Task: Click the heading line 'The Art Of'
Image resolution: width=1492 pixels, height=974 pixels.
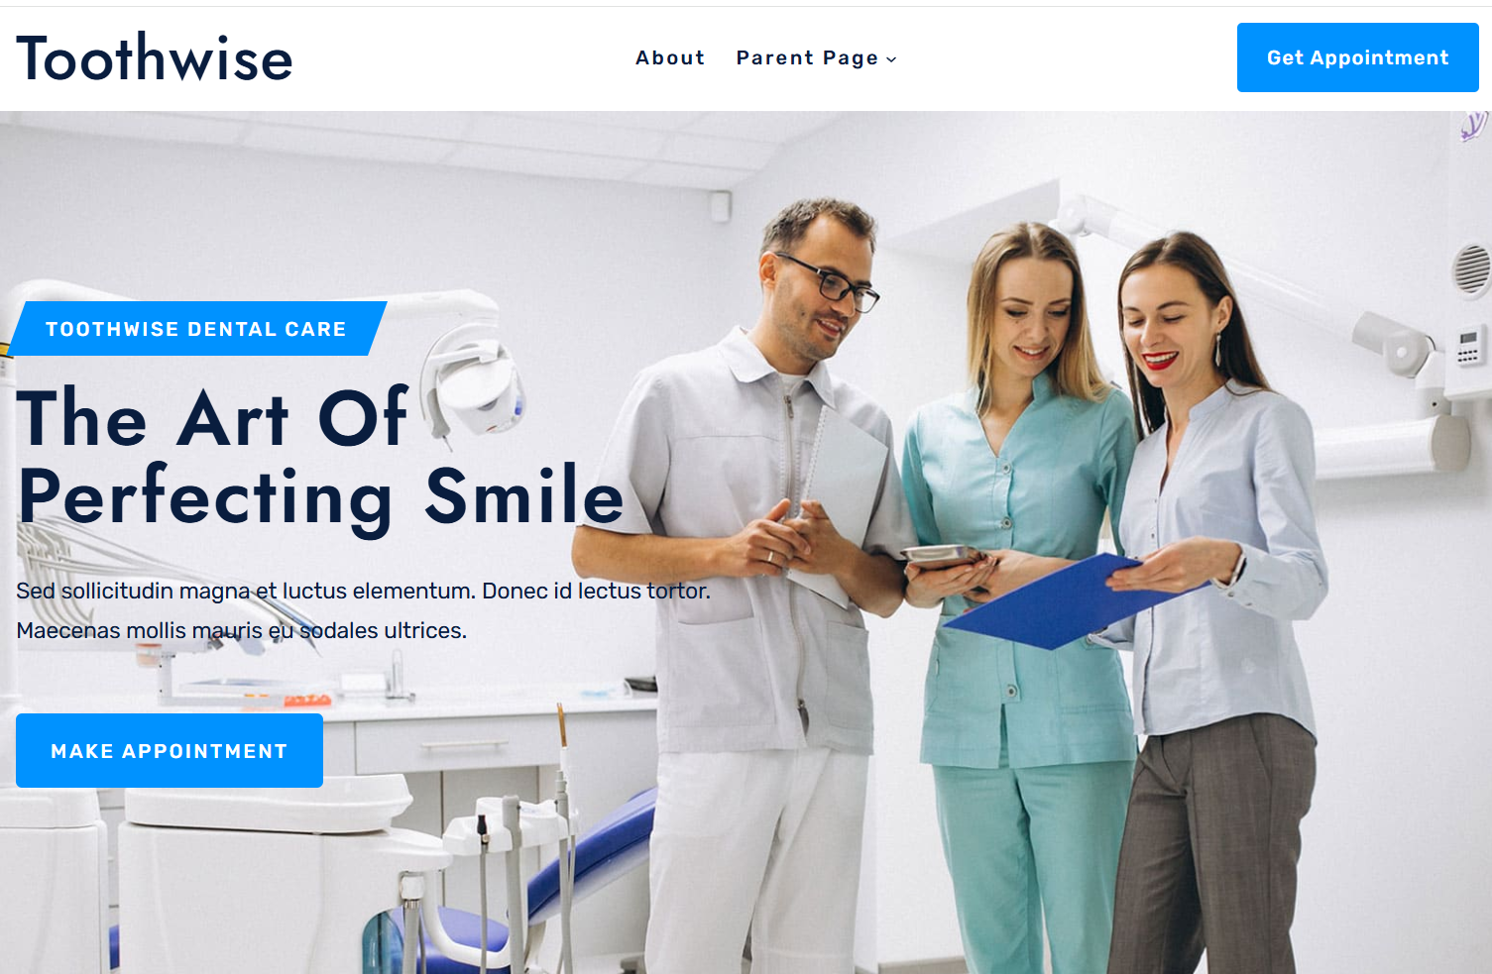Action: coord(212,417)
